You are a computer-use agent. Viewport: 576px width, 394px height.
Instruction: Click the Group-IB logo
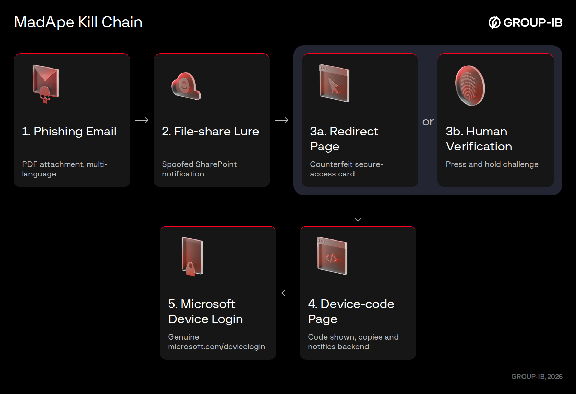[x=525, y=23]
